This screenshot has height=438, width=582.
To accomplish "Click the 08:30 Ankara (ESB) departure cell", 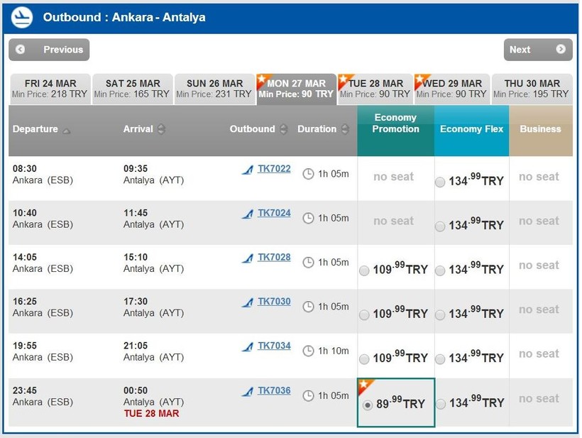I will 43,175.
